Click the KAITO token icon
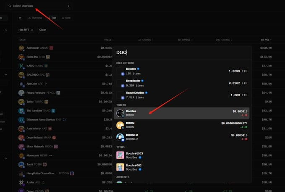The height and width of the screenshot is (192, 285). pyautogui.click(x=21, y=66)
